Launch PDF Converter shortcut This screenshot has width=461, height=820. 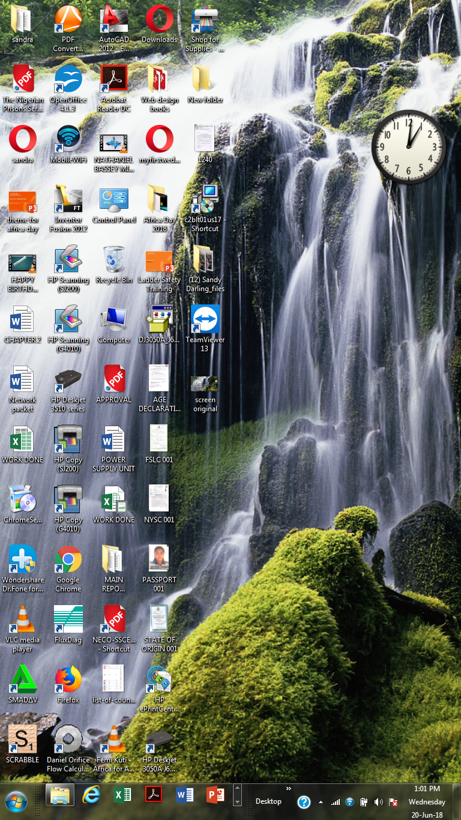tap(68, 19)
